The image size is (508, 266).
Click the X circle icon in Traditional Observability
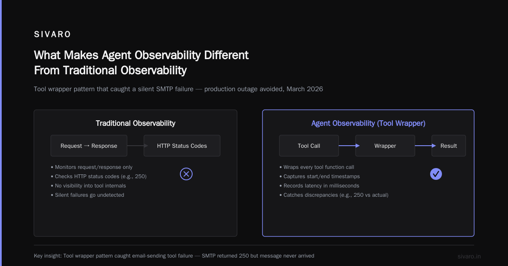186,174
